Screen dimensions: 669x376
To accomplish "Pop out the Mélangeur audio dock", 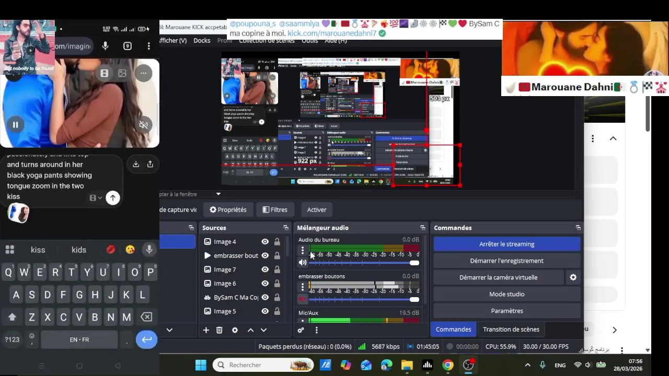I will (x=423, y=228).
